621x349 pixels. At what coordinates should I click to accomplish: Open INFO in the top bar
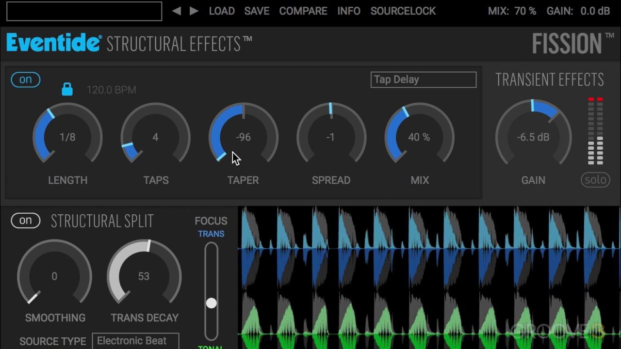coord(349,11)
